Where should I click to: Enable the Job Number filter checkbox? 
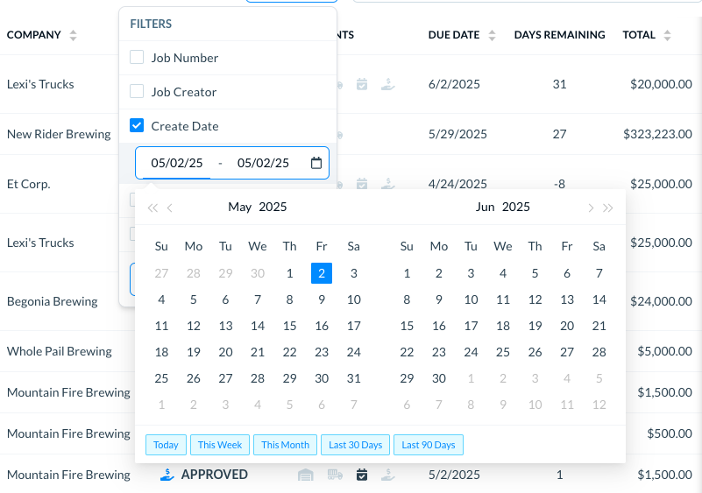click(x=137, y=58)
